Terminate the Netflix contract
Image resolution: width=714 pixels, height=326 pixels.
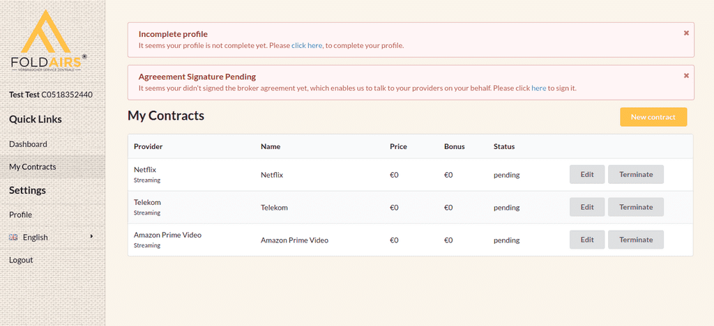click(x=635, y=175)
